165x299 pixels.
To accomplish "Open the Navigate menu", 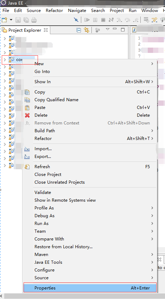I will 77,11.
